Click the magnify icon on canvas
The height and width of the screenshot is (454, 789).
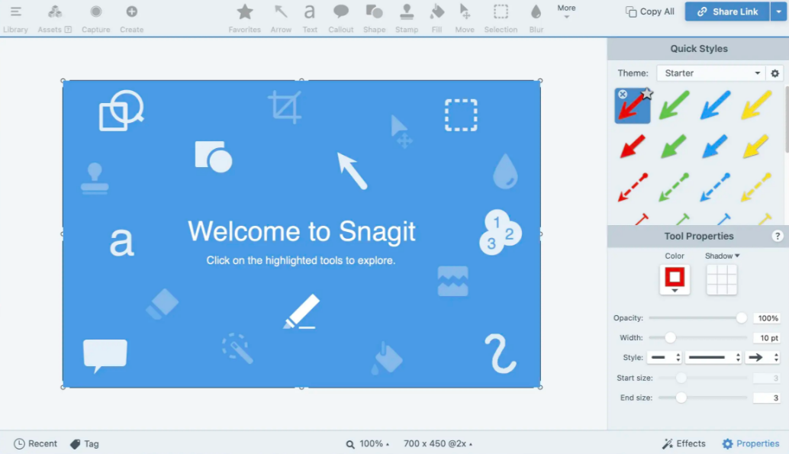121,110
